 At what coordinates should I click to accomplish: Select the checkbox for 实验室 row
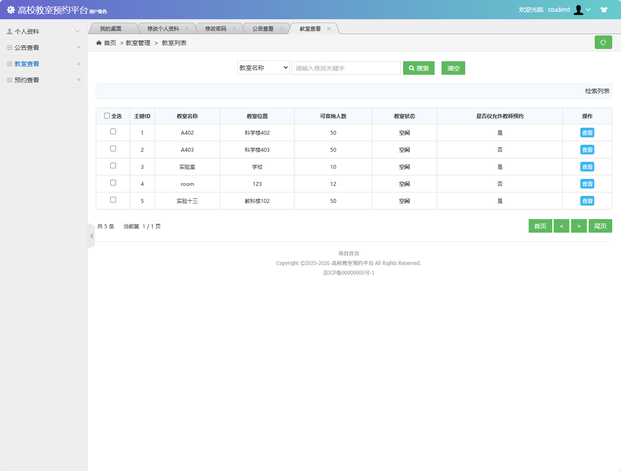coord(113,166)
